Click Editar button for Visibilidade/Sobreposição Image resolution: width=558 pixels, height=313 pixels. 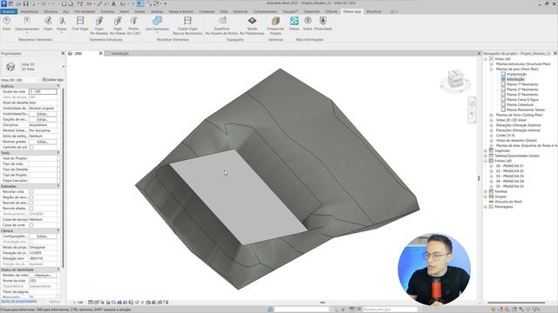click(x=43, y=114)
